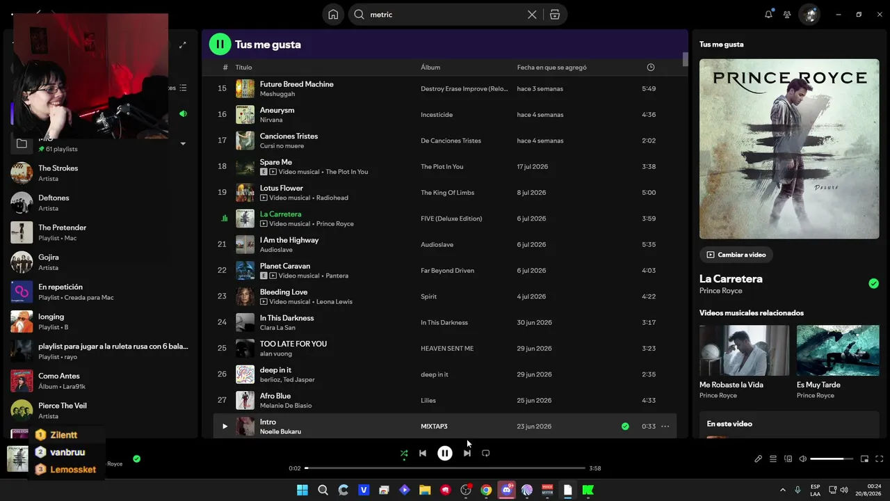
Task: Open En repetición playlist
Action: click(101, 292)
